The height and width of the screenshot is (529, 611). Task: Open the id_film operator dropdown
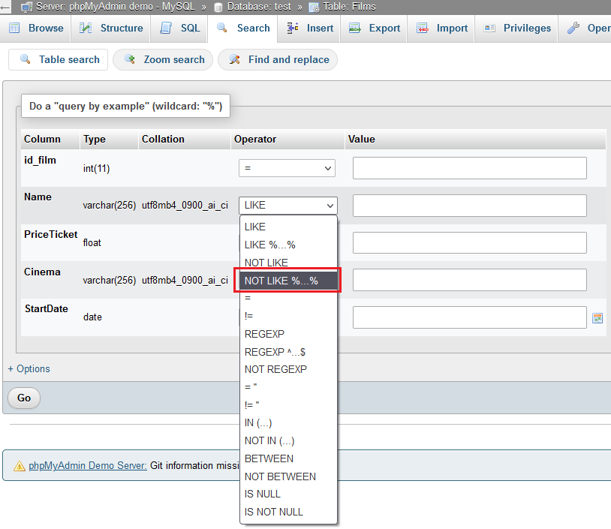pos(287,168)
